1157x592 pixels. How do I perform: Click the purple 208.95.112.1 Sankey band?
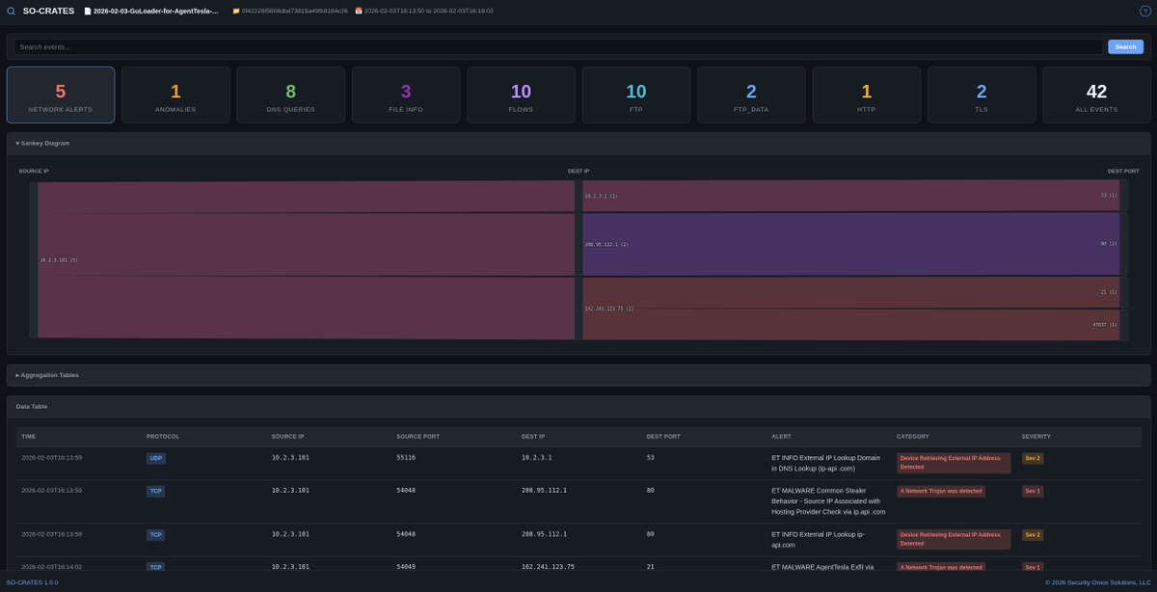coord(851,244)
